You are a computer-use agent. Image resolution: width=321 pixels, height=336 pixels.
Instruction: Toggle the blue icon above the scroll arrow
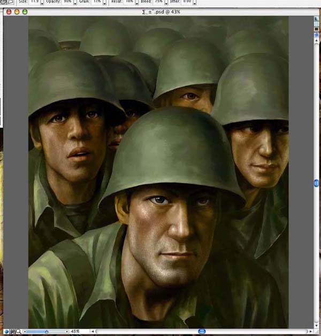(317, 35)
